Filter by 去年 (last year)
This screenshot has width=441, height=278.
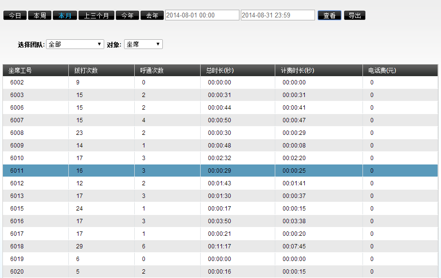click(x=152, y=16)
